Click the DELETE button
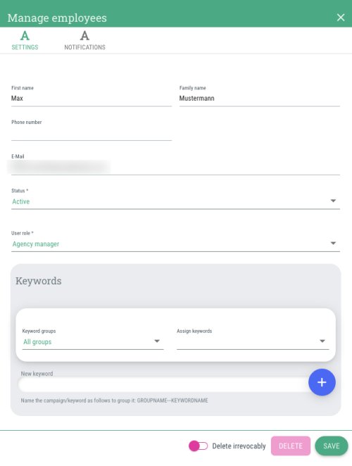The width and height of the screenshot is (352, 466). 291,446
